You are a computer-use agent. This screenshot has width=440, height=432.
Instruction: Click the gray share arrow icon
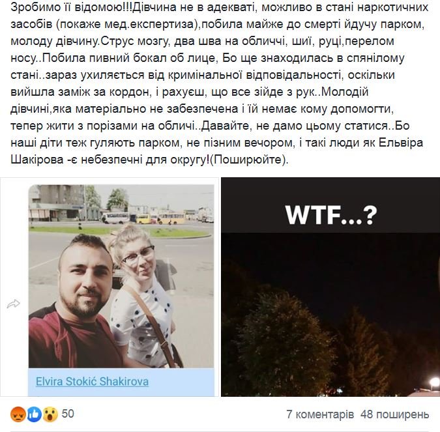(x=14, y=304)
